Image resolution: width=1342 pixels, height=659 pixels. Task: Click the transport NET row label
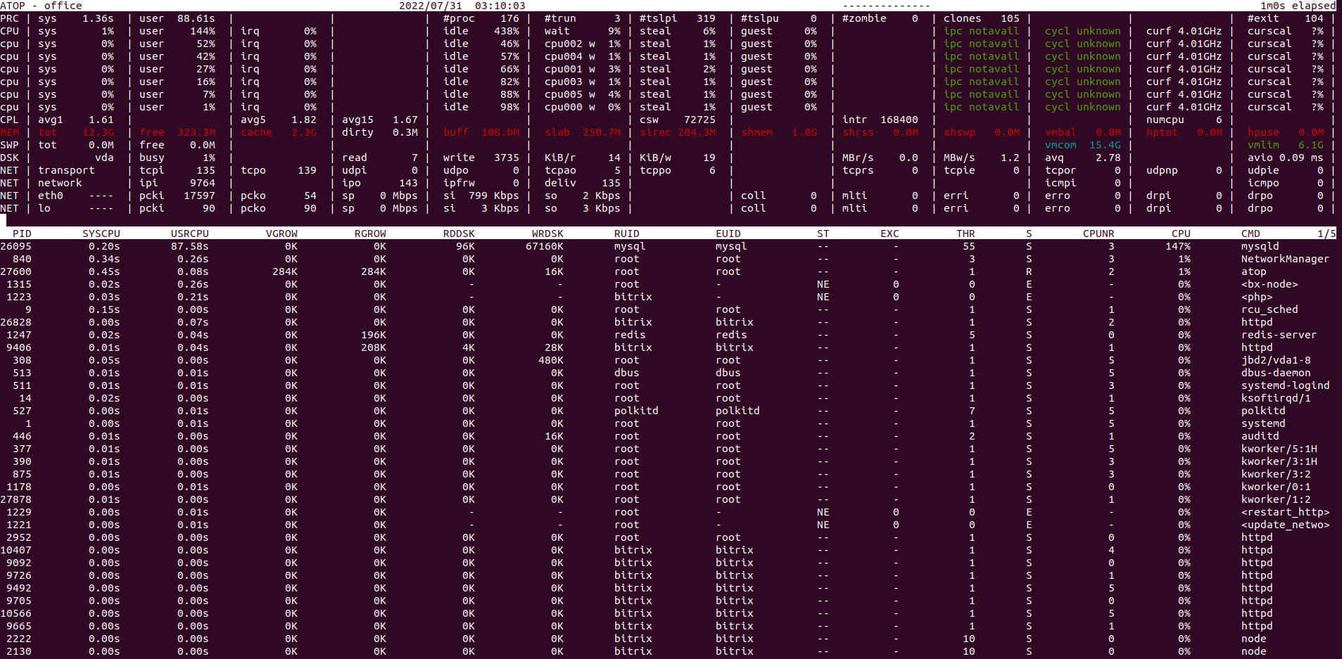click(66, 170)
